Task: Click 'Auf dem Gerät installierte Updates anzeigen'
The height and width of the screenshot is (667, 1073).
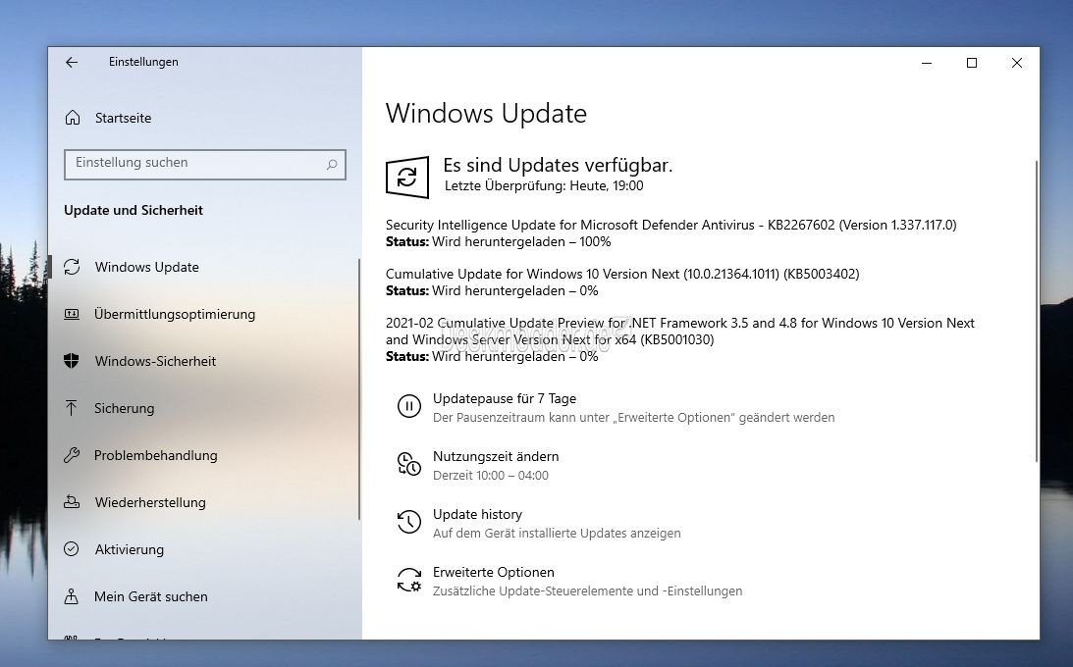Action: point(557,533)
